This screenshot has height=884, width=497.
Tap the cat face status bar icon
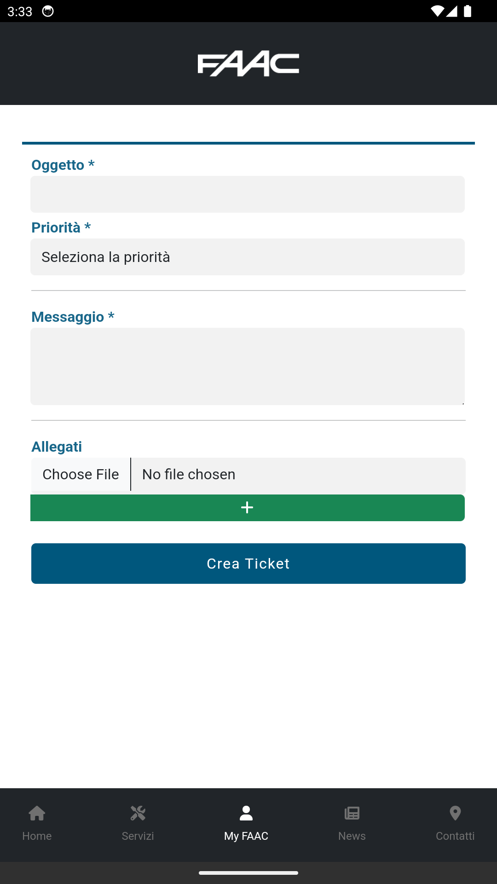48,12
